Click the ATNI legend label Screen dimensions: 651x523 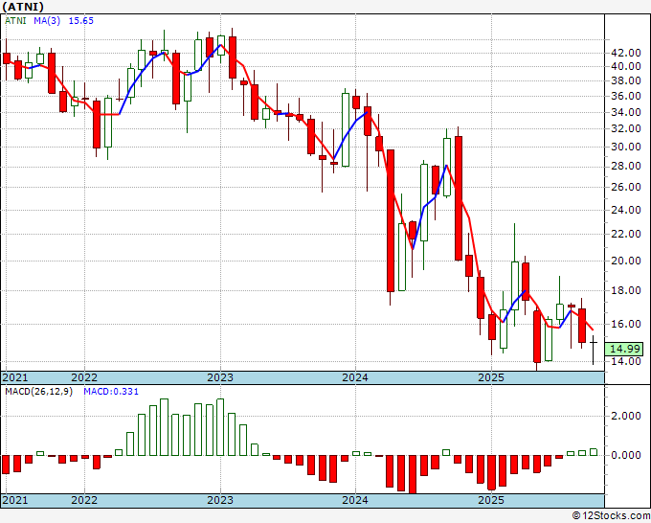[x=15, y=21]
